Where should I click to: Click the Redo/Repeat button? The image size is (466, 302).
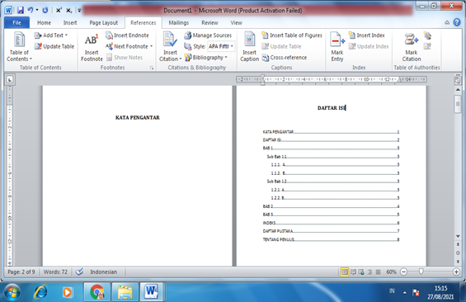pyautogui.click(x=45, y=10)
